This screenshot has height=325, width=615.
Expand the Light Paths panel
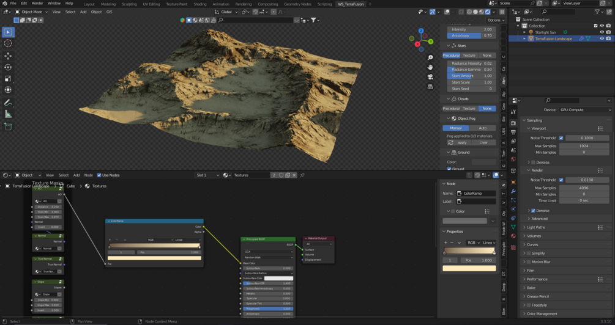point(536,227)
